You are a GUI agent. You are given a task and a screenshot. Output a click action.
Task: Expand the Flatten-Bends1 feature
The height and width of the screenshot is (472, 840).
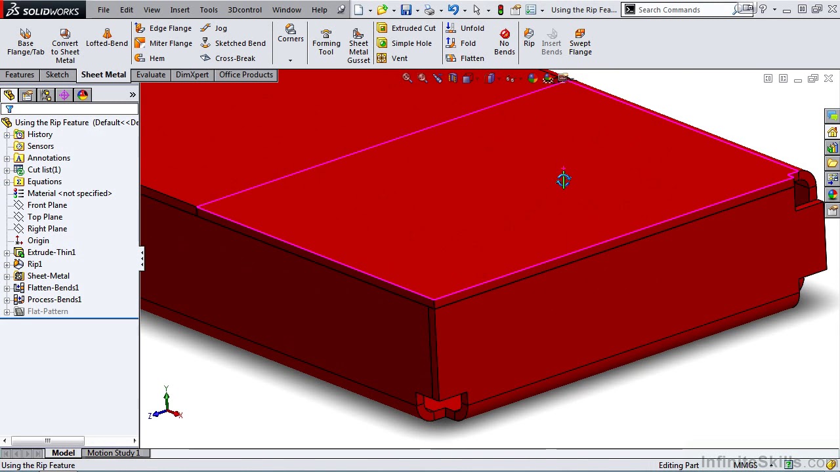(x=7, y=288)
